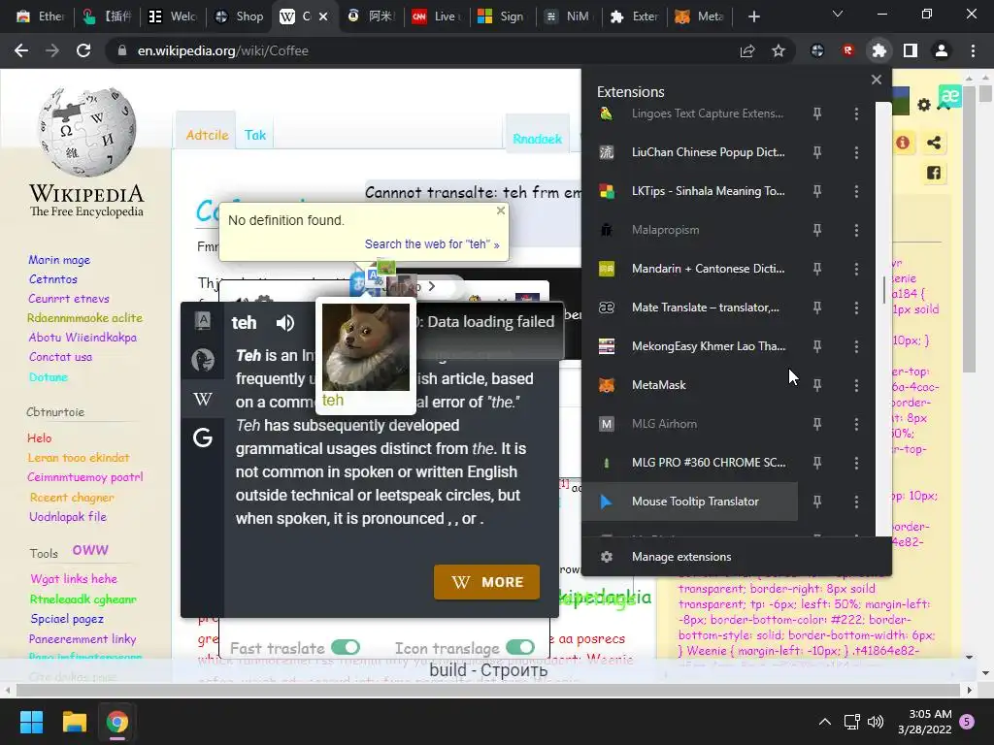
Task: Select the Tak tab on Wikipedia
Action: pos(255,135)
